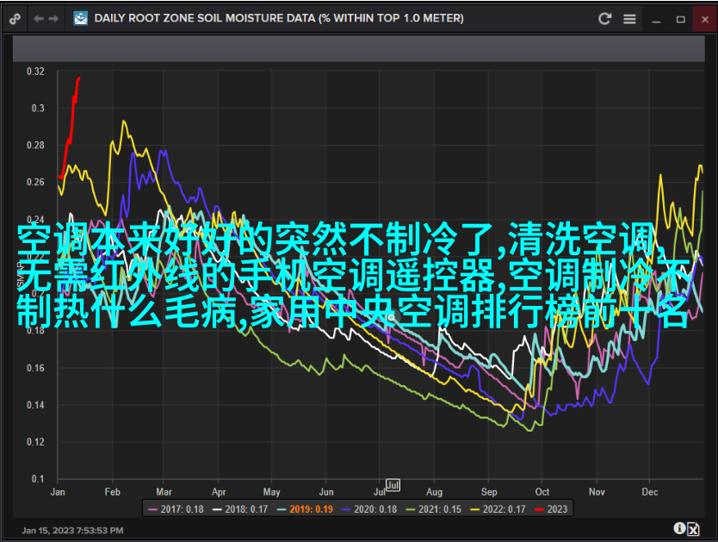Refresh the soil moisture chart data

point(605,18)
